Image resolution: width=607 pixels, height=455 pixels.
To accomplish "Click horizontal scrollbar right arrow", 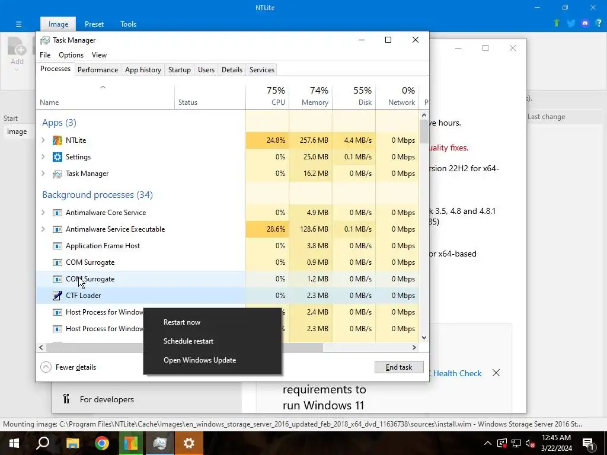I will tap(414, 347).
